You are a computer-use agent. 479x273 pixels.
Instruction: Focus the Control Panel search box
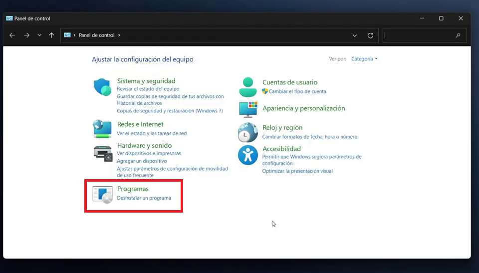click(x=425, y=35)
